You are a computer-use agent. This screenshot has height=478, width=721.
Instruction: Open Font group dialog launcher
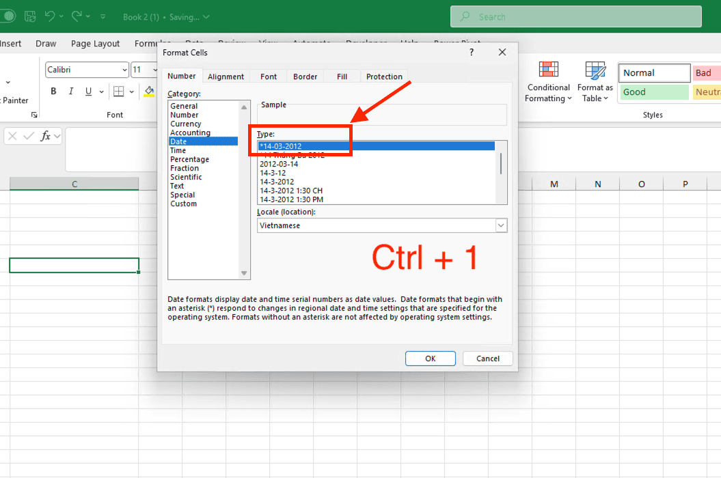[34, 115]
